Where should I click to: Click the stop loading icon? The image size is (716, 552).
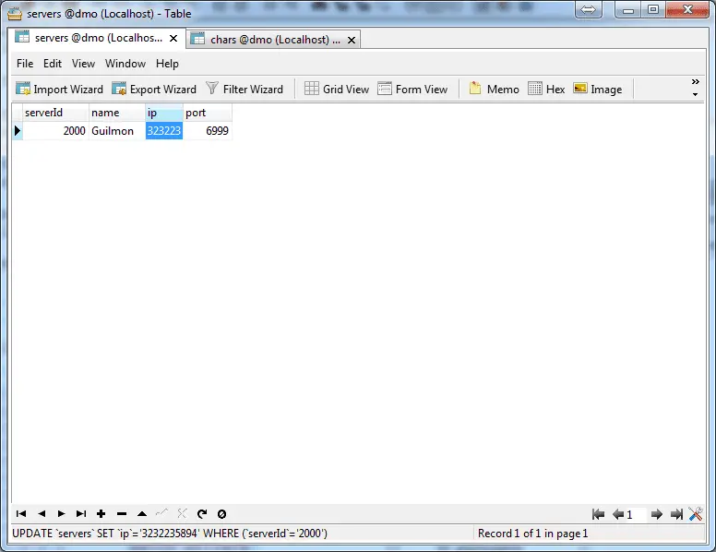point(222,514)
